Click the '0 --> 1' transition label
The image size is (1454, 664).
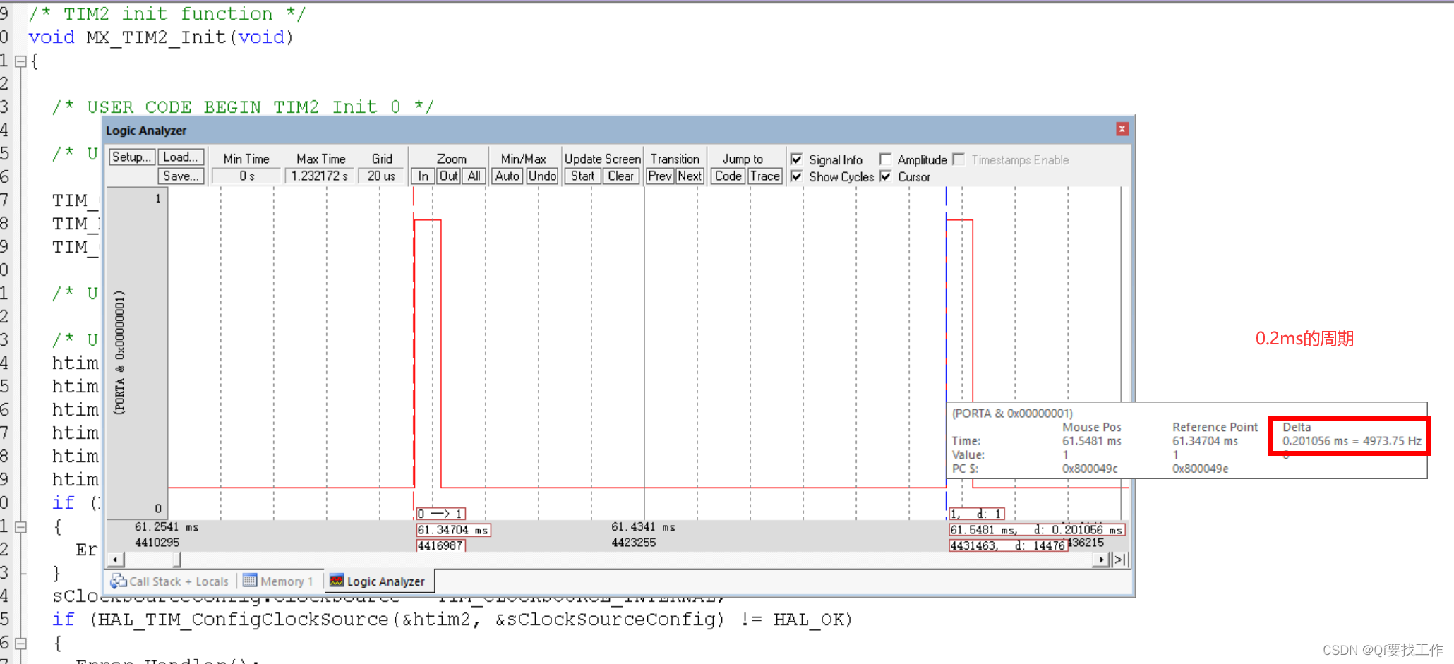(x=440, y=514)
